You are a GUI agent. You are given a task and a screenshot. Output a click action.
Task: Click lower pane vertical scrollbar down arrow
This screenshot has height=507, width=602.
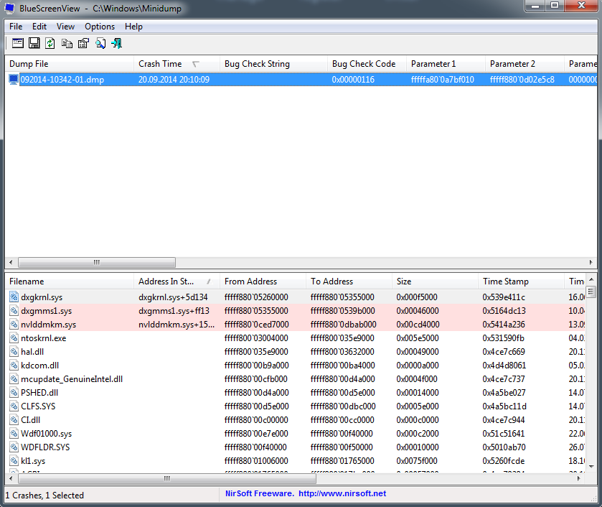point(591,467)
